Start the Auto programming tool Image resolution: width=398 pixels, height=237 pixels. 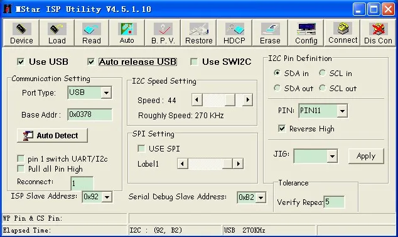click(x=127, y=33)
